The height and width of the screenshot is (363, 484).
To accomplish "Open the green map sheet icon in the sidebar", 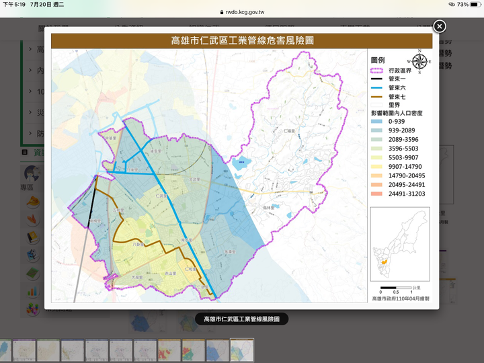I will tap(33, 273).
